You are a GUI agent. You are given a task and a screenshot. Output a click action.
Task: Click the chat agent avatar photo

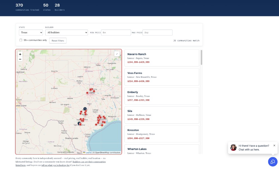233,147
